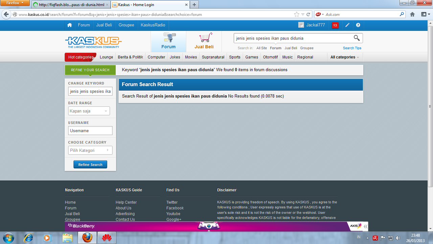This screenshot has width=433, height=244.
Task: Click the Change Keyword input field
Action: click(x=90, y=91)
